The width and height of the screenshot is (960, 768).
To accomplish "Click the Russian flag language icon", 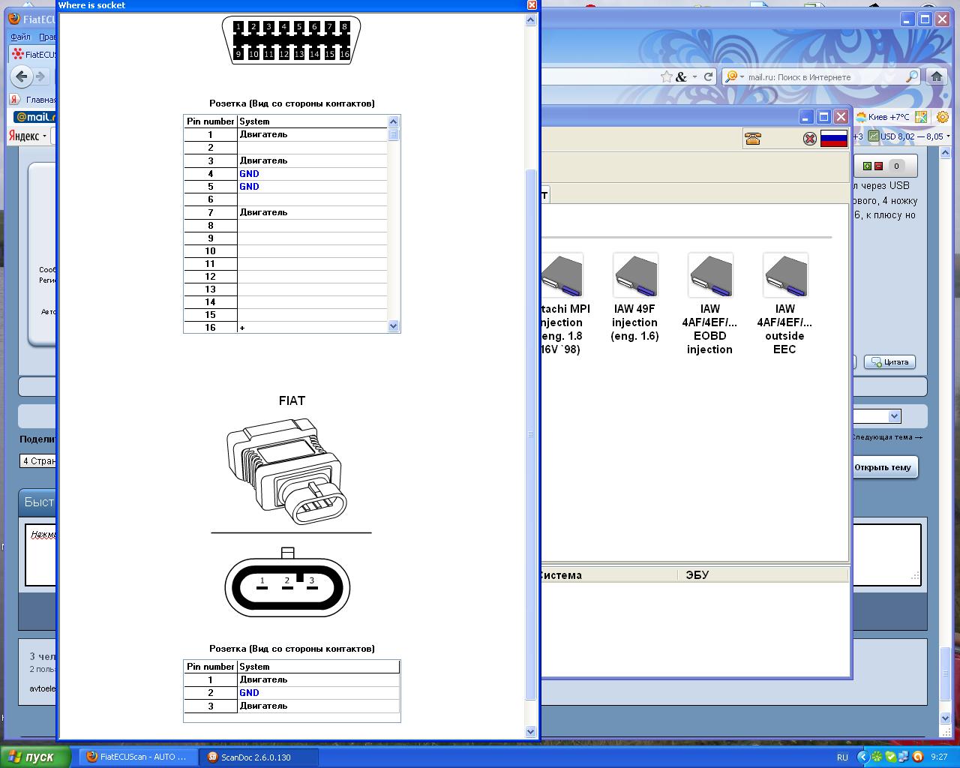I will 833,139.
